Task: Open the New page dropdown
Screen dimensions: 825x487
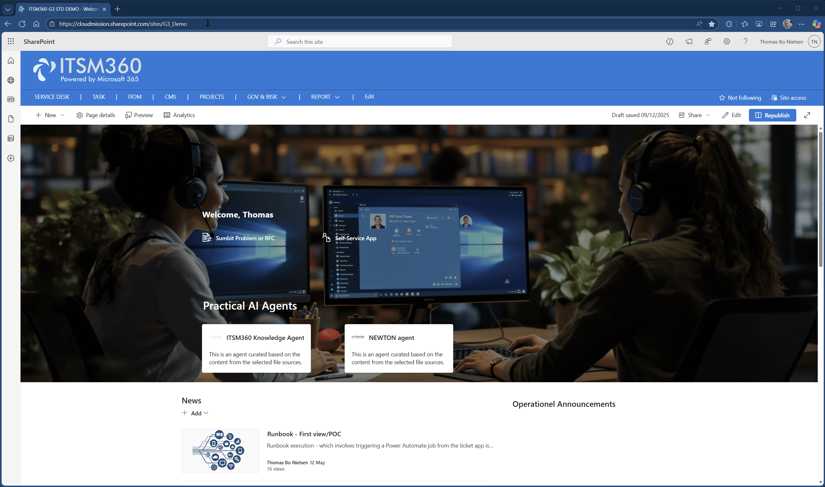Action: coord(50,115)
